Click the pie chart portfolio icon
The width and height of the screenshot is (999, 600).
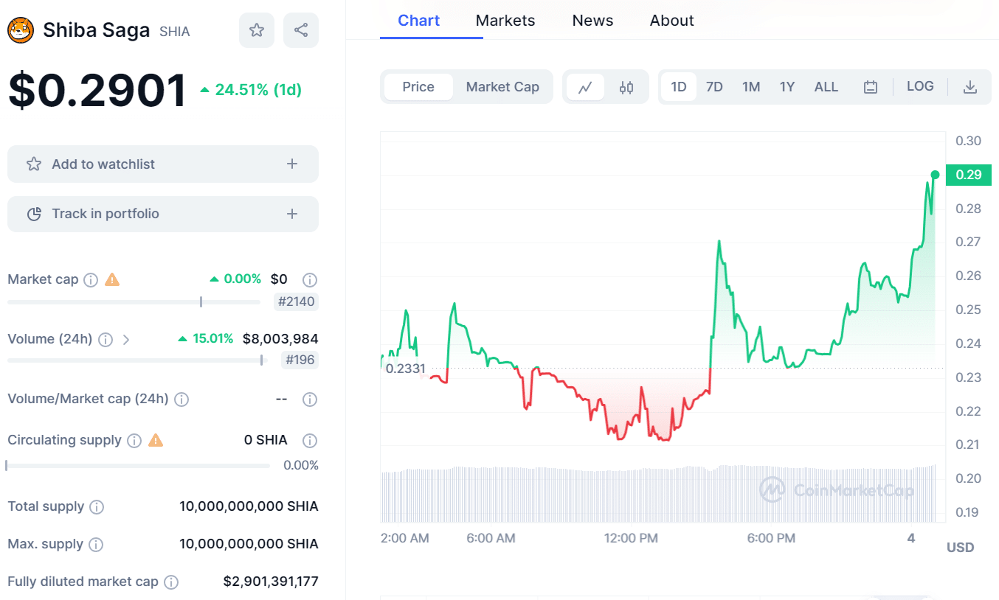(x=34, y=214)
